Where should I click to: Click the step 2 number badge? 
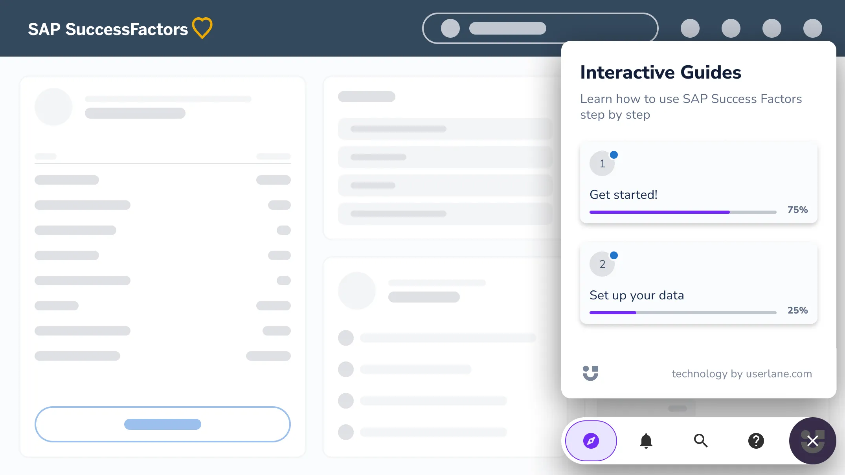coord(602,264)
